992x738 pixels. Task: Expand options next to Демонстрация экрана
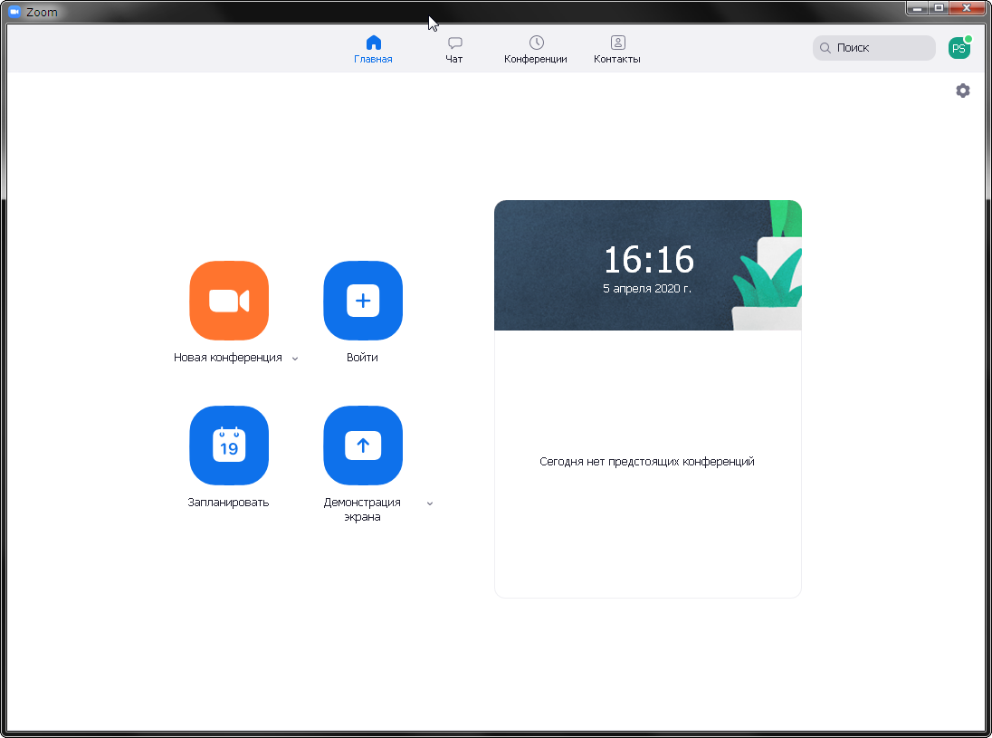point(430,503)
